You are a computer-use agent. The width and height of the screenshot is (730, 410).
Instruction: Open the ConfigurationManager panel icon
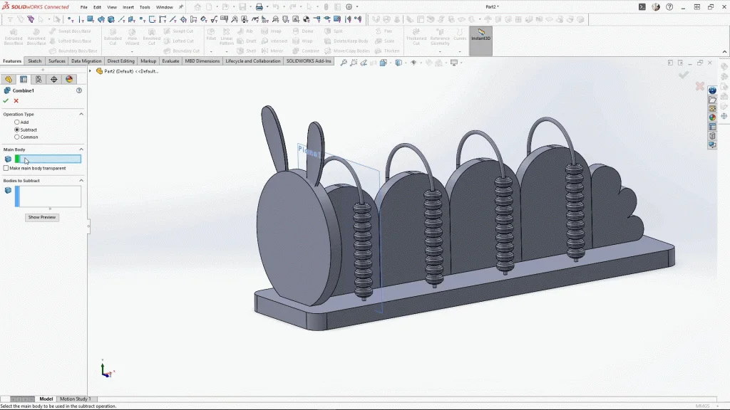coord(38,79)
